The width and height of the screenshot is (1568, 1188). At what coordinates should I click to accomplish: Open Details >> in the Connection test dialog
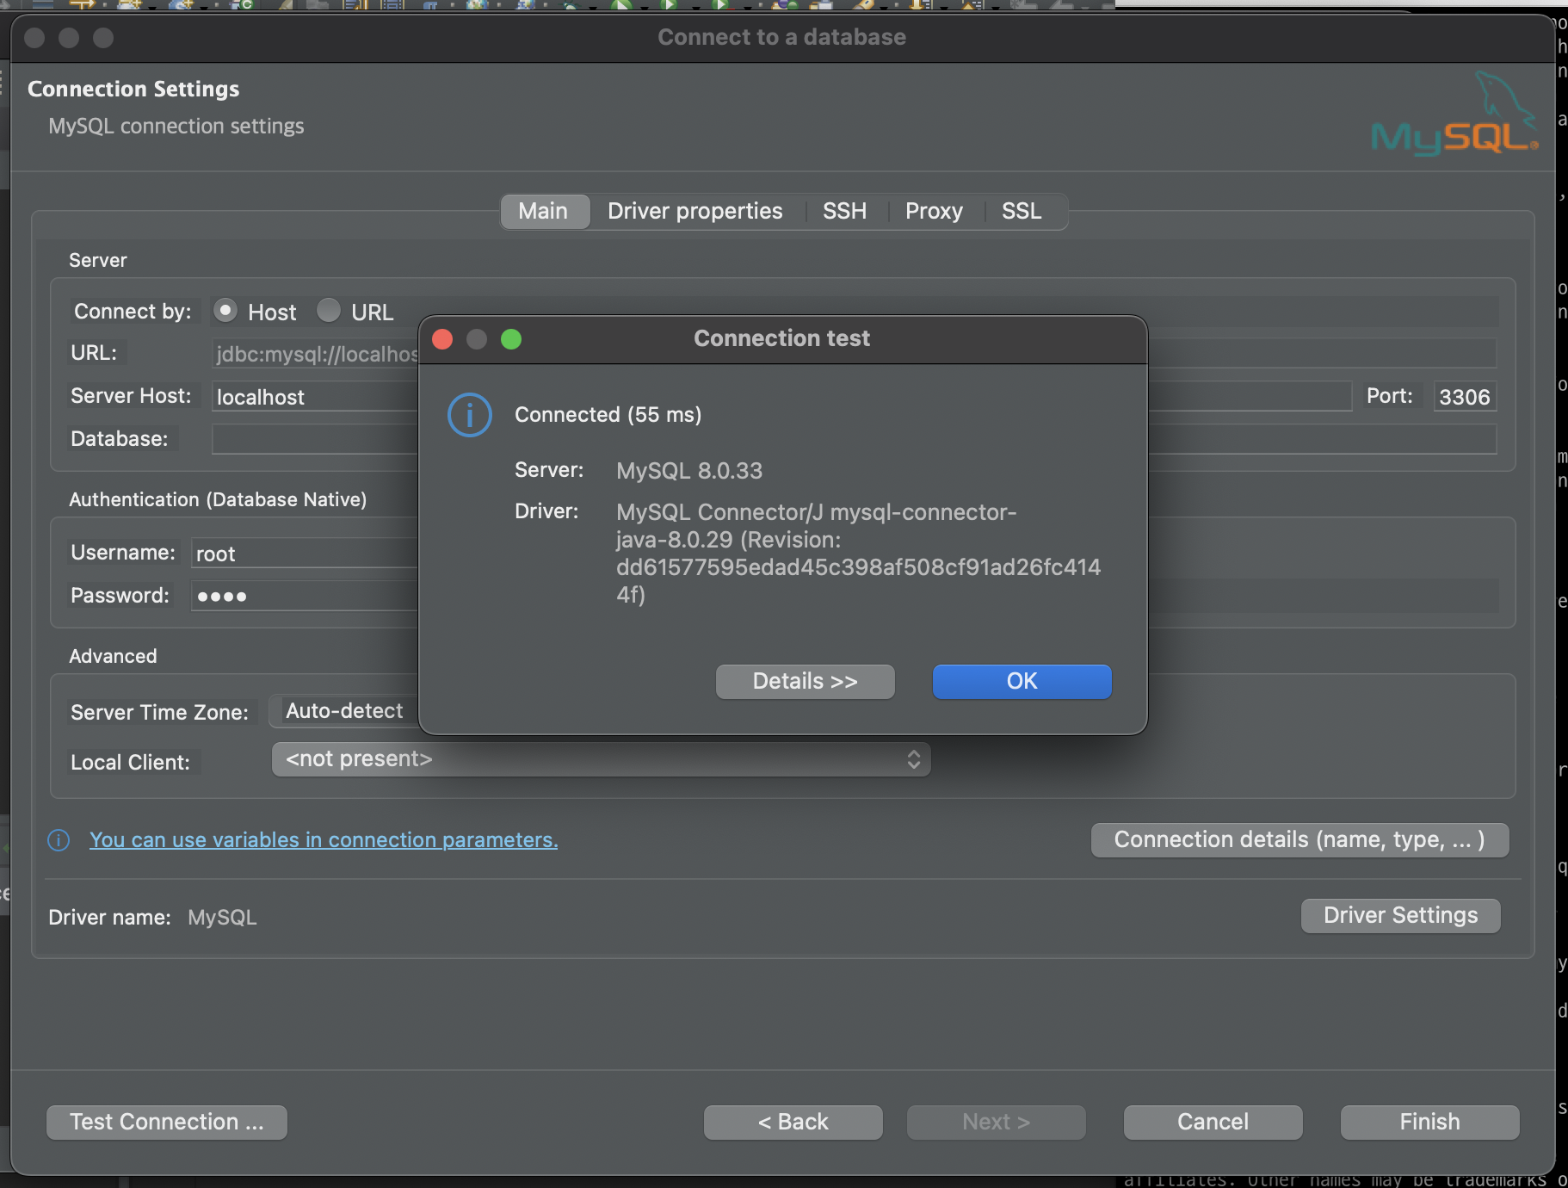point(805,681)
